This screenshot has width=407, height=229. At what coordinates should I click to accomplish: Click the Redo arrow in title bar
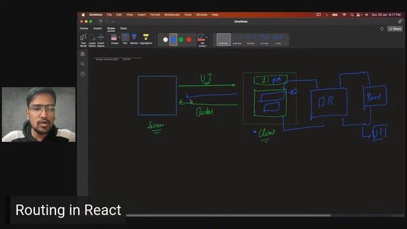point(107,22)
